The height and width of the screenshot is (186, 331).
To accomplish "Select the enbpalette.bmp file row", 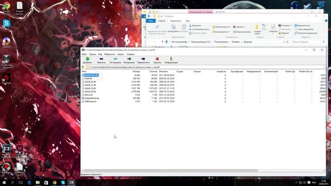I will pyautogui.click(x=92, y=98).
